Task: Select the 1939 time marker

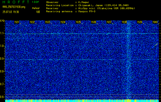Action: click(x=140, y=22)
